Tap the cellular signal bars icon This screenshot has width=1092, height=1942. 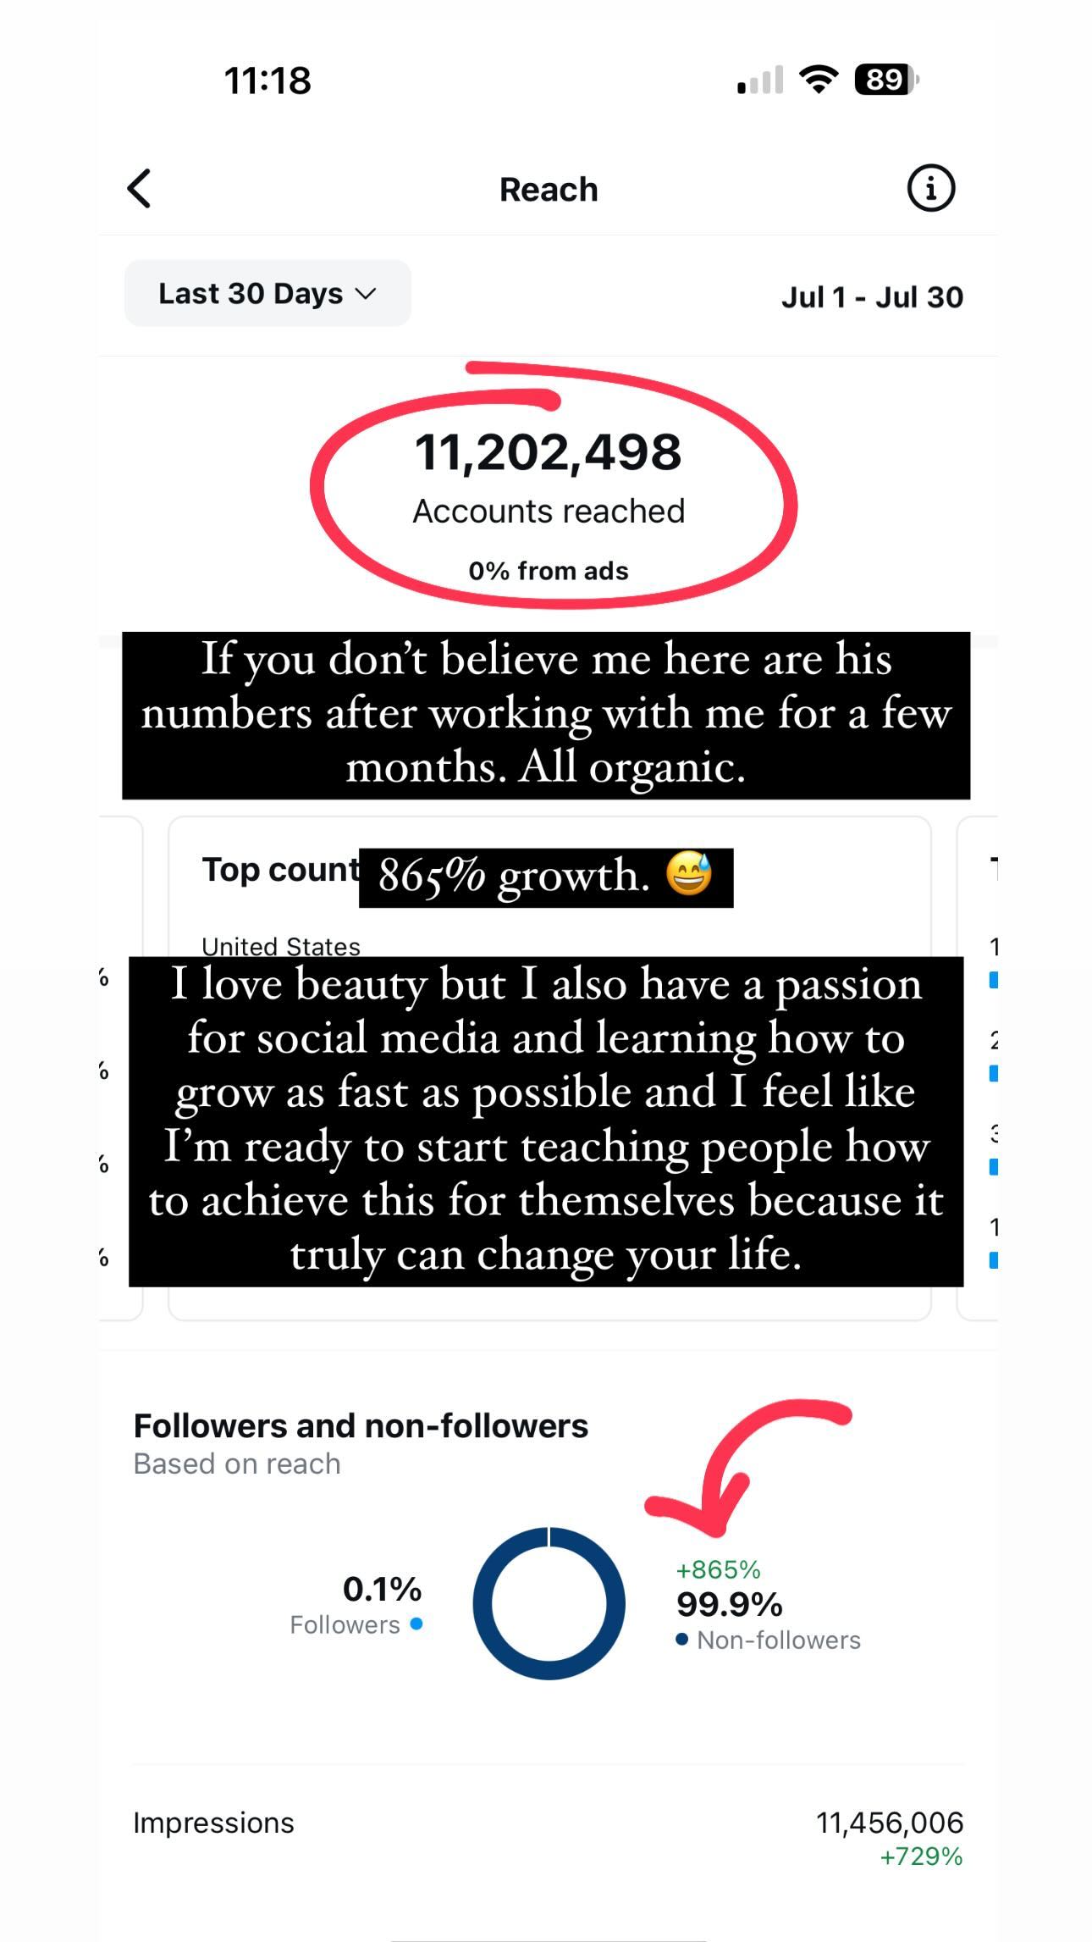tap(760, 80)
